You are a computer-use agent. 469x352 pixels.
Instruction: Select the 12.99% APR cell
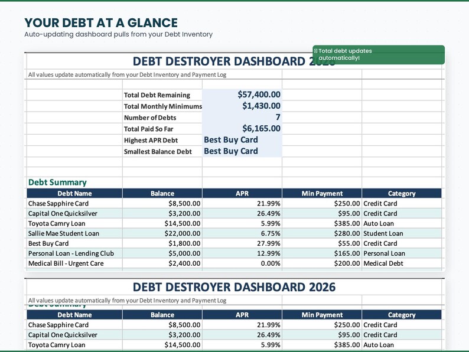pos(242,253)
